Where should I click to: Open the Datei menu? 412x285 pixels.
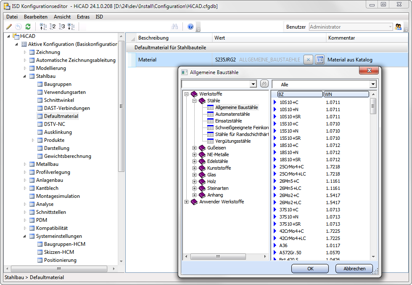pyautogui.click(x=12, y=17)
